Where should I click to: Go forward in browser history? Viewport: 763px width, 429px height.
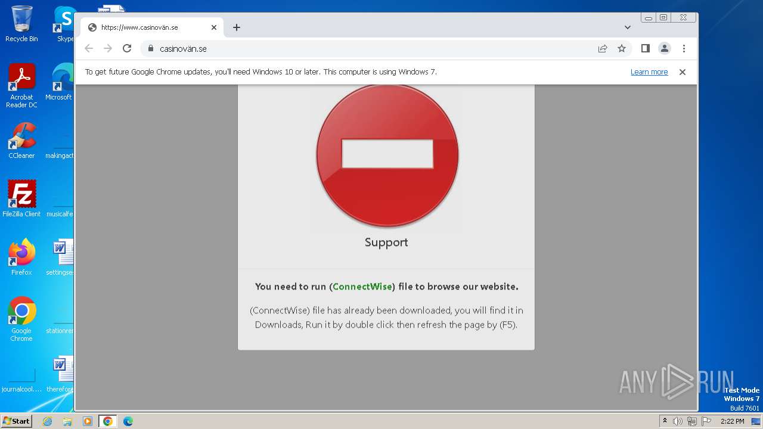pos(108,48)
